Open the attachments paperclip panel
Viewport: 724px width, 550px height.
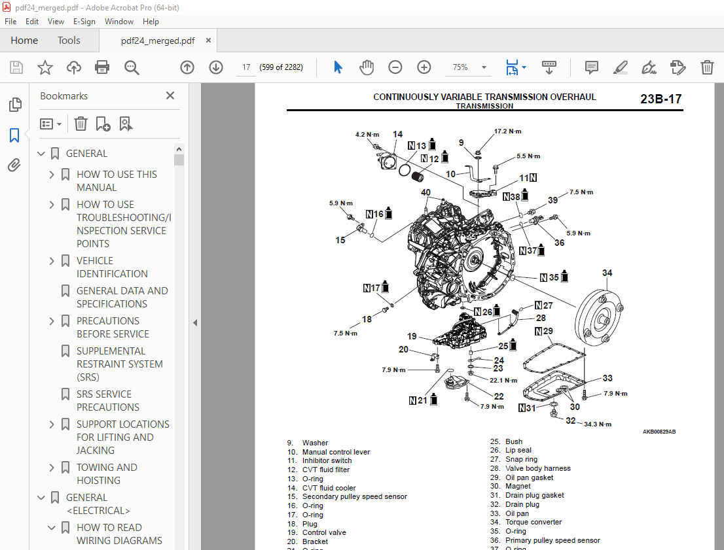click(x=14, y=165)
